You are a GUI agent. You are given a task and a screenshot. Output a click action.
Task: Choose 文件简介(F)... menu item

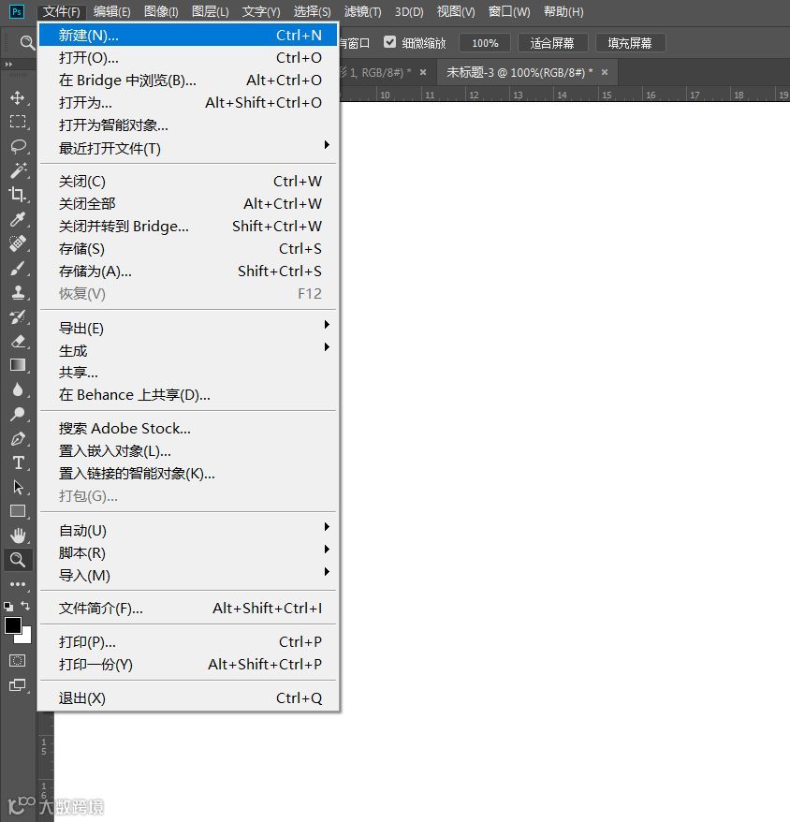point(189,609)
